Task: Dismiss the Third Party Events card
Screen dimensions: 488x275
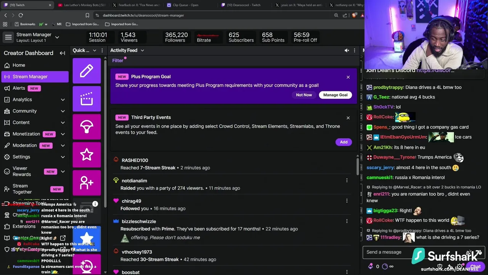Action: point(348,118)
